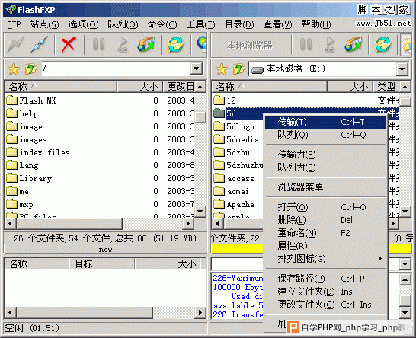Click remote 更改日 column header
The image size is (416, 338).
click(179, 87)
